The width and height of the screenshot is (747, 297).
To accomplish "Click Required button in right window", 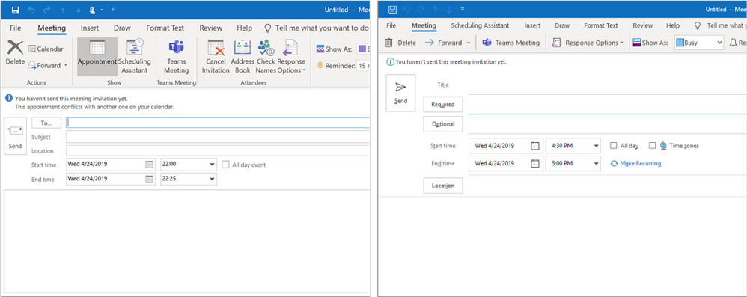I will 443,104.
